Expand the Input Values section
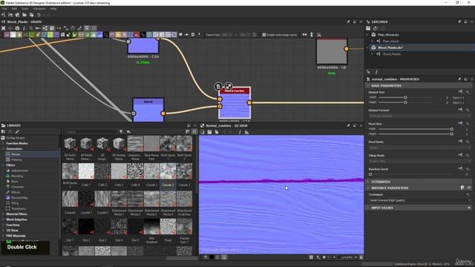475x267 pixels. click(368, 208)
